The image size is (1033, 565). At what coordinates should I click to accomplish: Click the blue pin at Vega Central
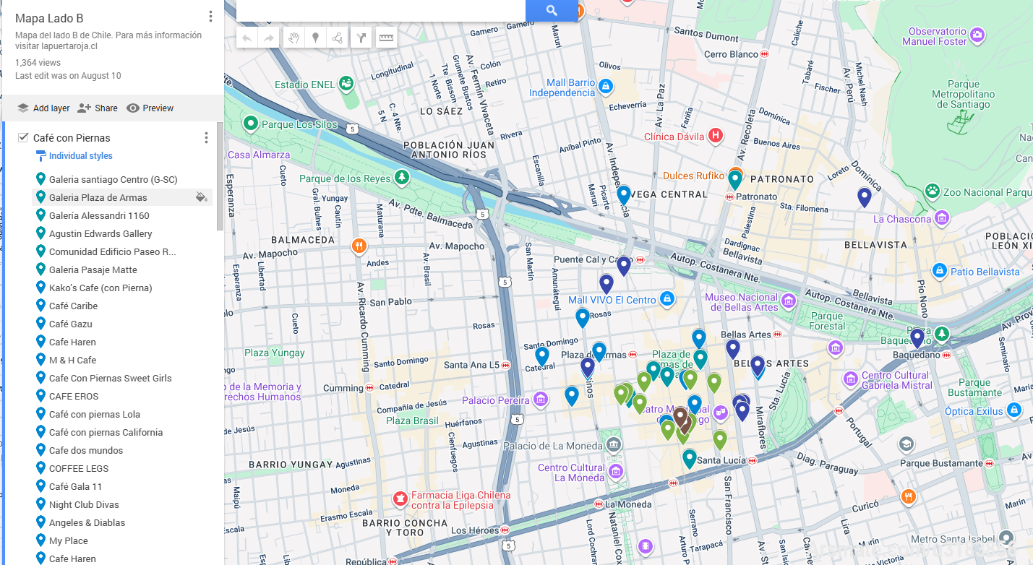click(x=624, y=195)
